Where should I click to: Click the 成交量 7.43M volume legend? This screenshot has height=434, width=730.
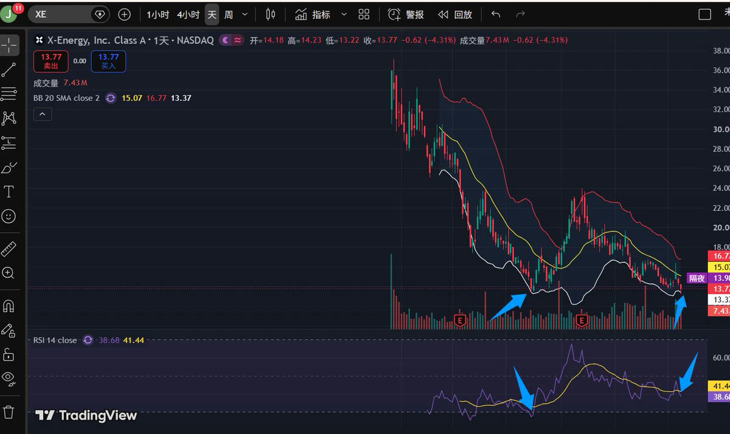pos(60,83)
